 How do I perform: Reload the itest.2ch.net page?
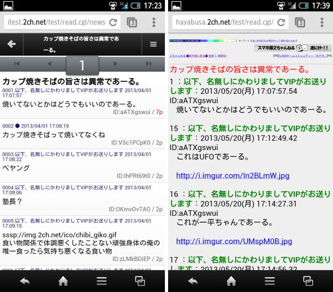click(x=113, y=23)
